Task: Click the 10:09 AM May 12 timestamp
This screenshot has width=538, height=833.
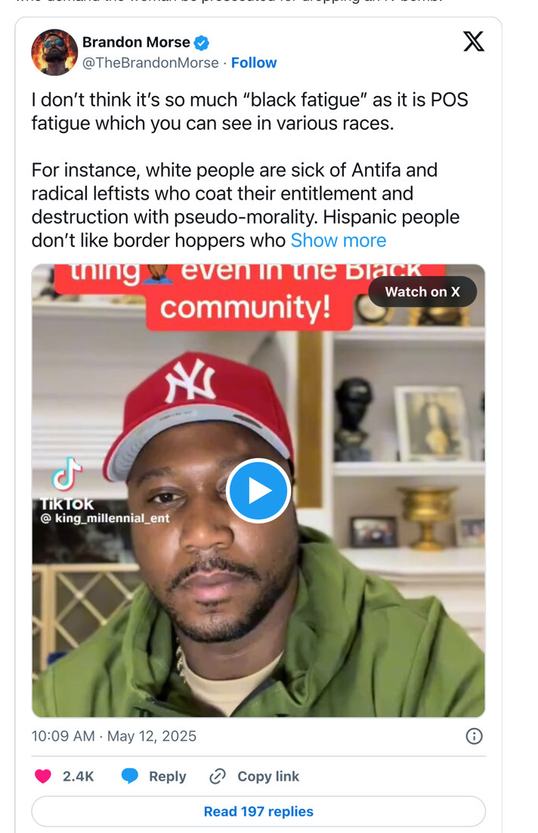Action: [x=113, y=735]
